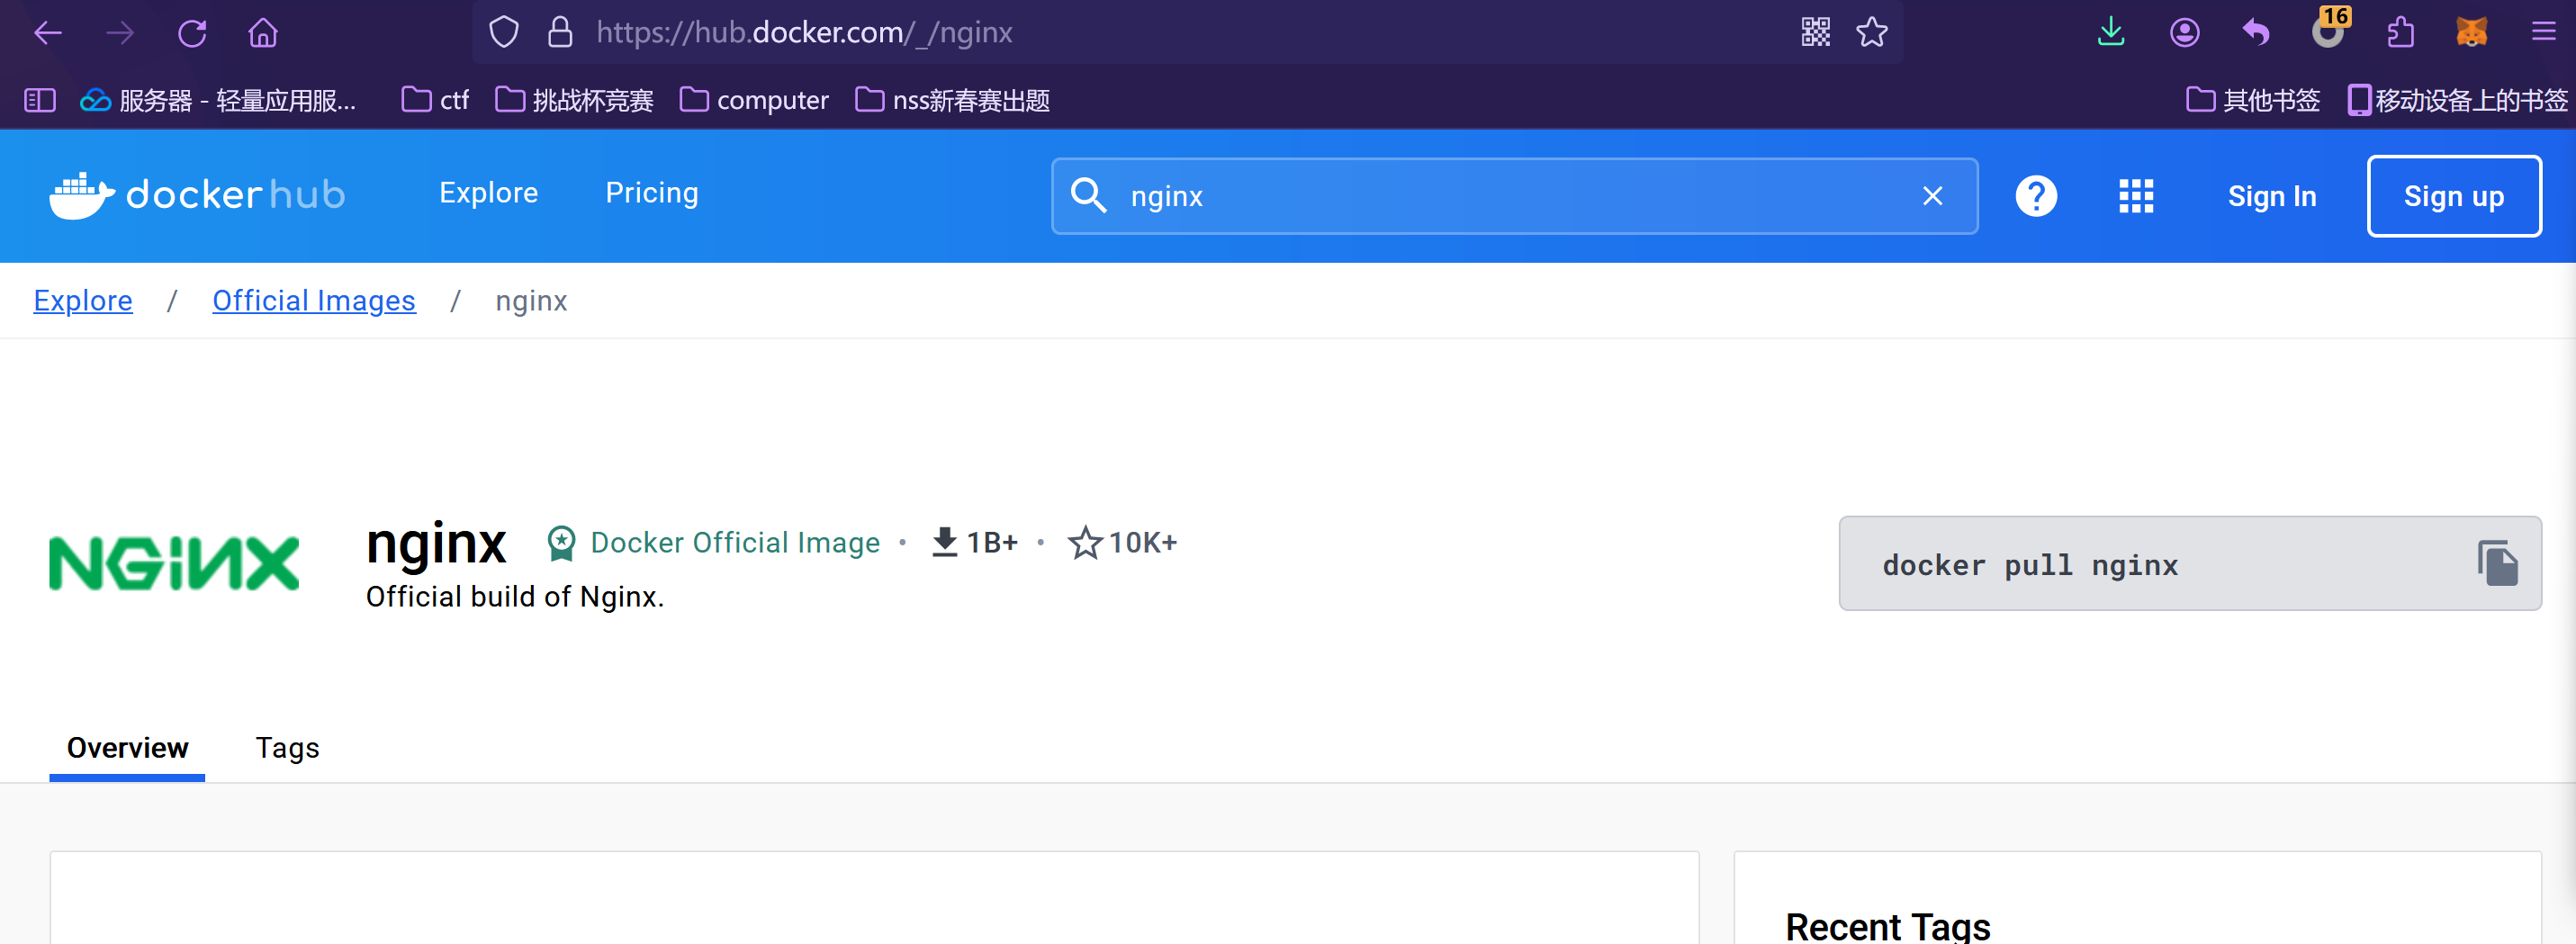
Task: Open the 移动设备上的书签 folder
Action: click(x=2456, y=100)
